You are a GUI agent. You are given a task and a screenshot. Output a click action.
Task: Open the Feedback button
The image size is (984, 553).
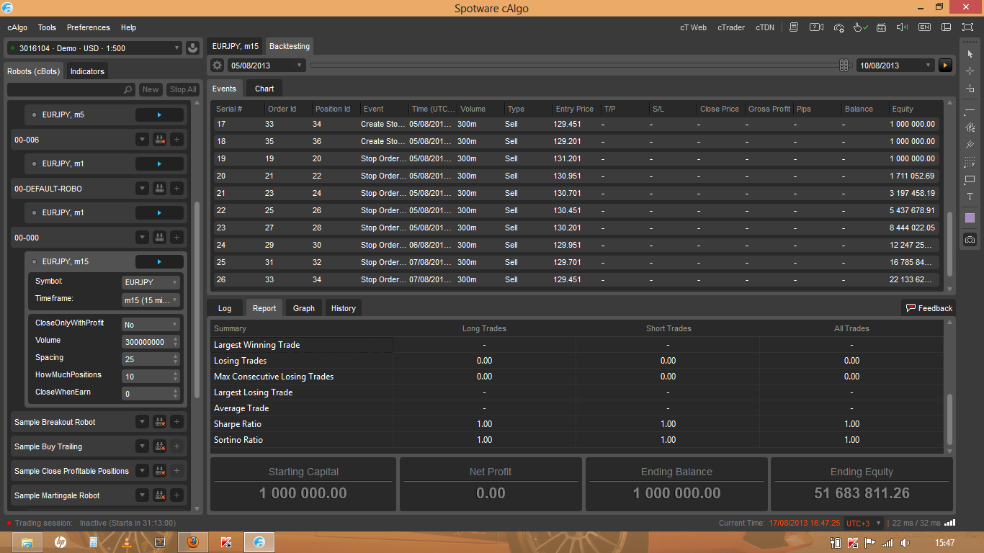929,308
